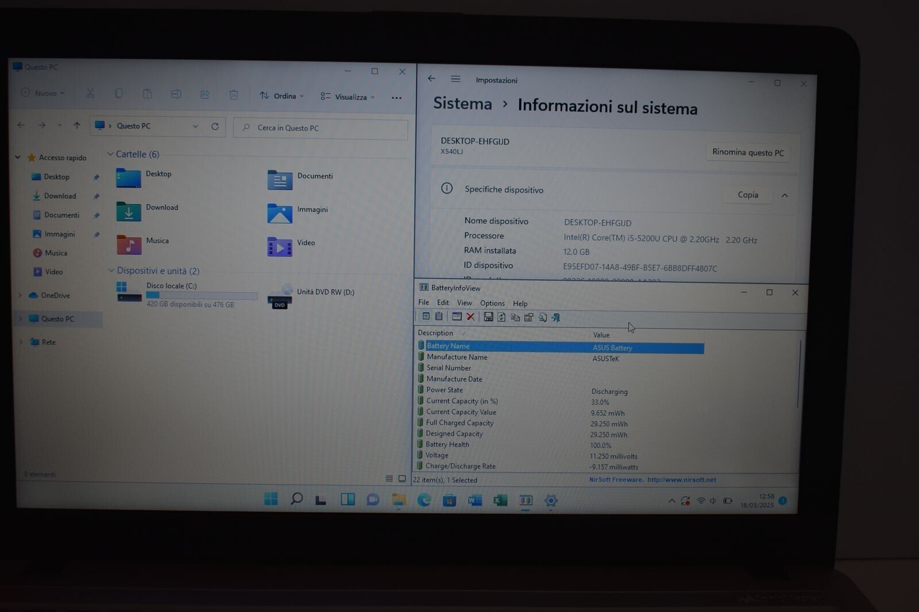Image resolution: width=919 pixels, height=612 pixels.
Task: Click the Disco locale (C:) usage bar
Action: (202, 295)
